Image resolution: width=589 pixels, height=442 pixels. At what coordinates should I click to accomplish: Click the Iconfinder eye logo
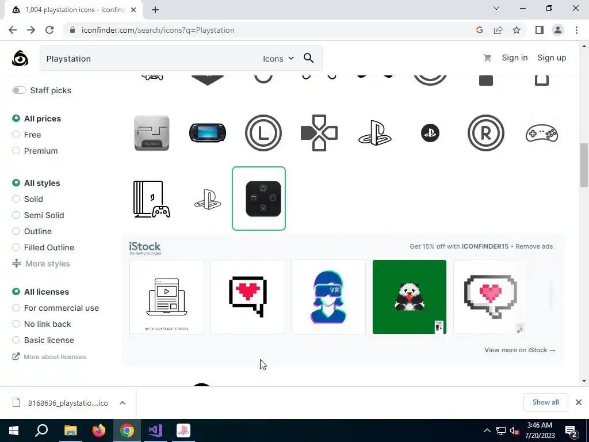coord(20,58)
